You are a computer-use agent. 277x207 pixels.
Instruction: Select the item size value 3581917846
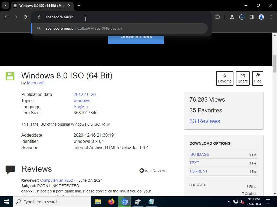point(85,113)
